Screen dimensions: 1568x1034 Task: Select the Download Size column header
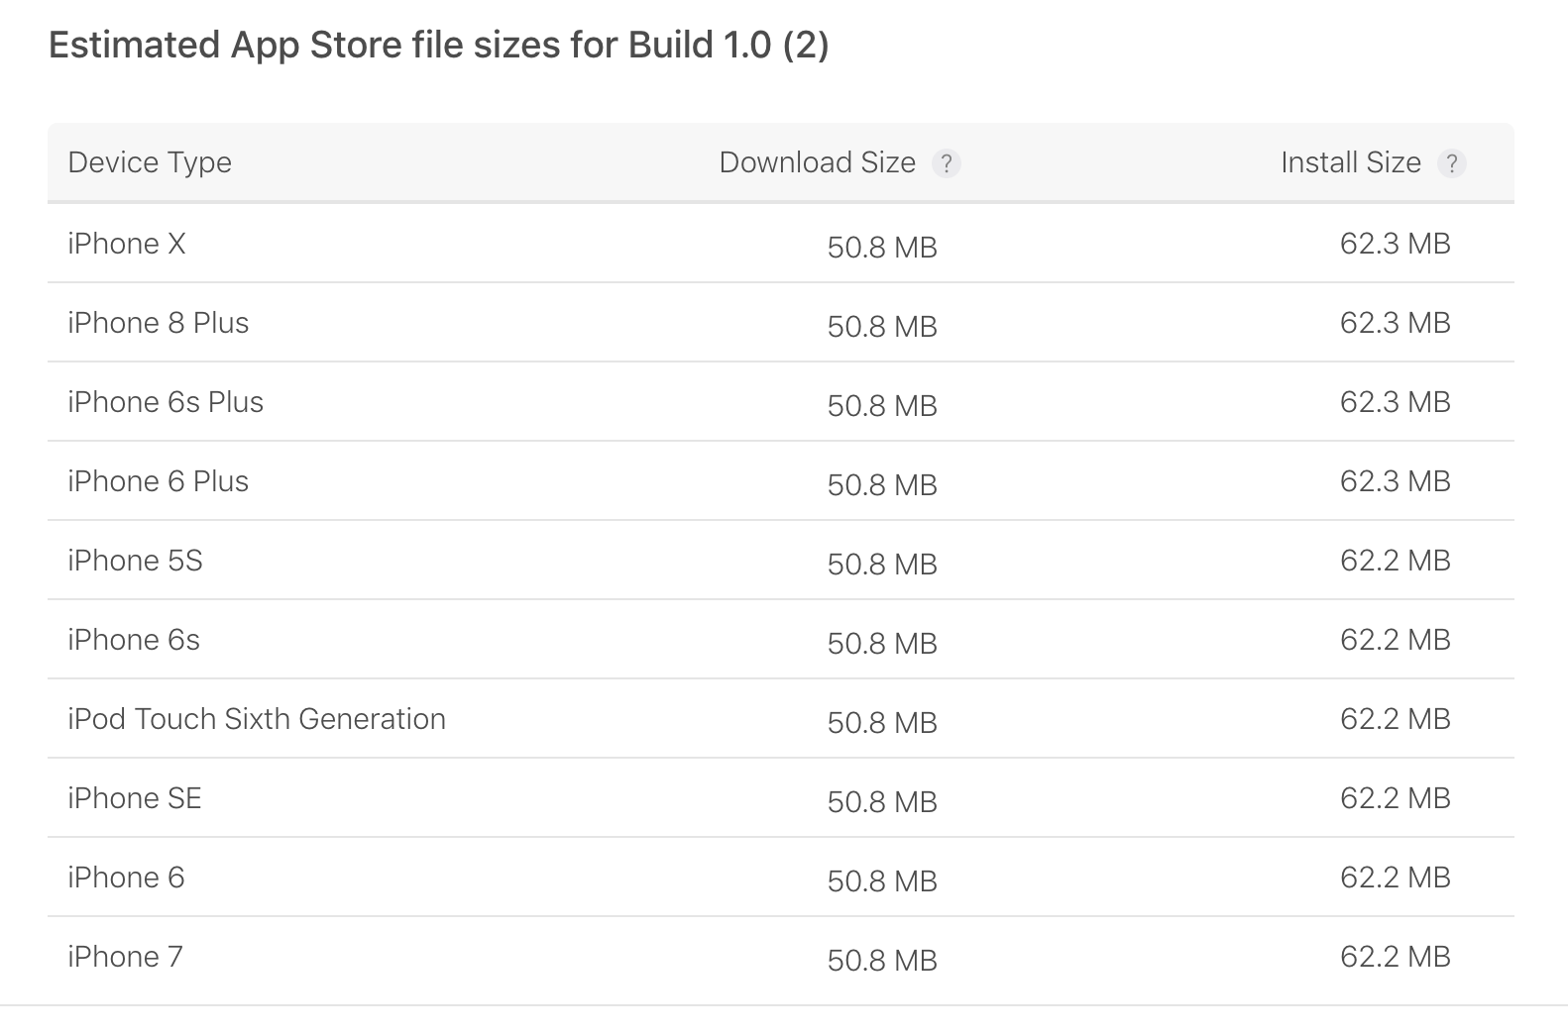click(x=817, y=161)
